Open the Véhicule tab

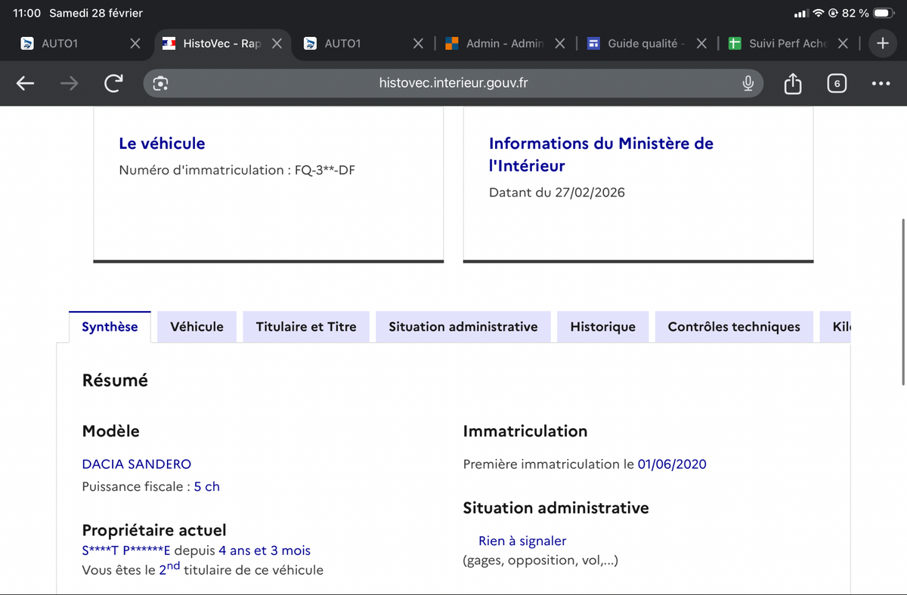pyautogui.click(x=197, y=327)
